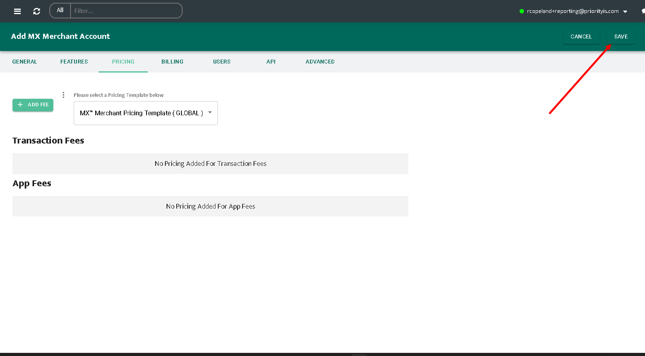645x356 pixels.
Task: Open the Billing tab
Action: (x=172, y=62)
